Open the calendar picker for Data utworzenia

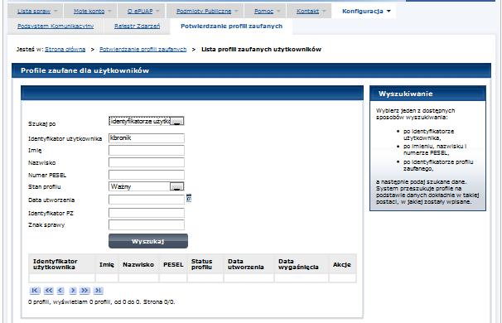(189, 198)
